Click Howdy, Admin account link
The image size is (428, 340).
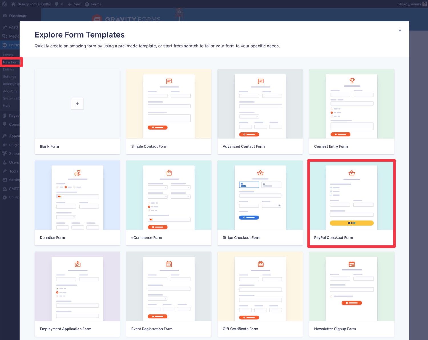(x=413, y=4)
